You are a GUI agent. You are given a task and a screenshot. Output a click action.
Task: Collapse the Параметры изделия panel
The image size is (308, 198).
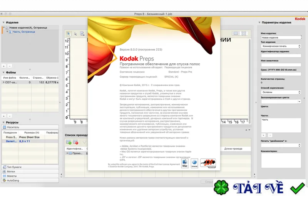click(259, 23)
